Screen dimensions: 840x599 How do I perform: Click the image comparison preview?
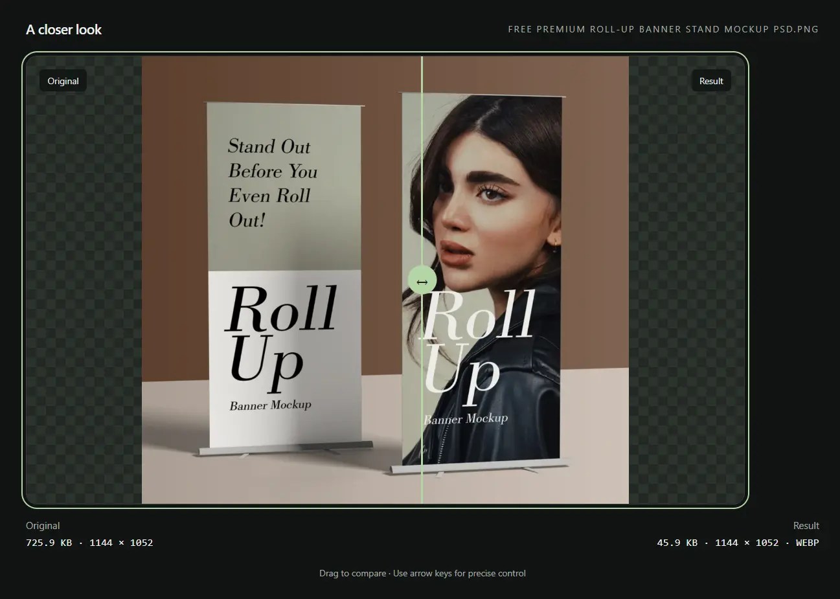385,280
